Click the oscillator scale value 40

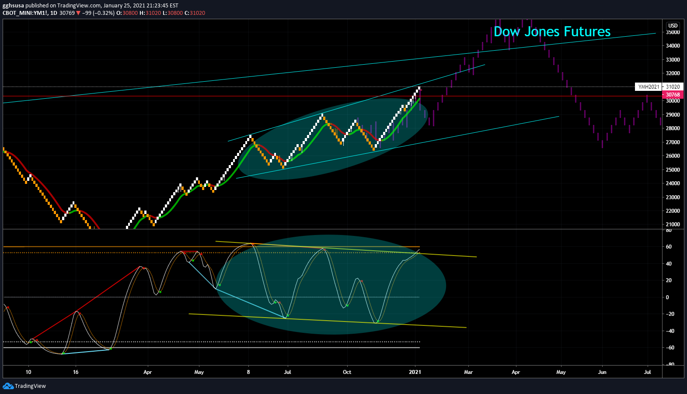click(x=669, y=264)
